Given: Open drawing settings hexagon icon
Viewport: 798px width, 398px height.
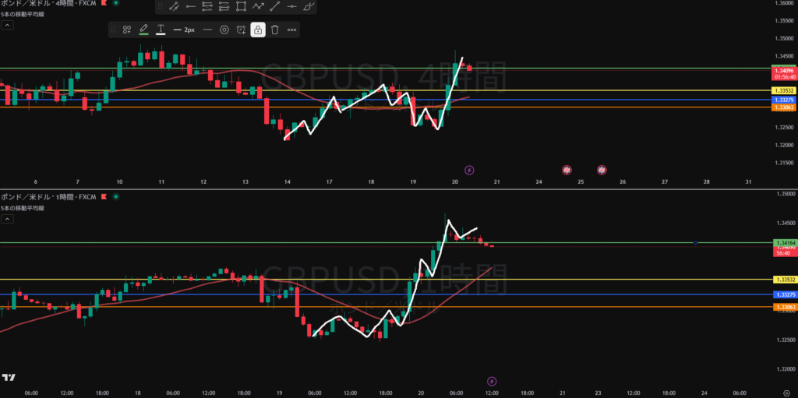Looking at the screenshot, I should pos(224,30).
